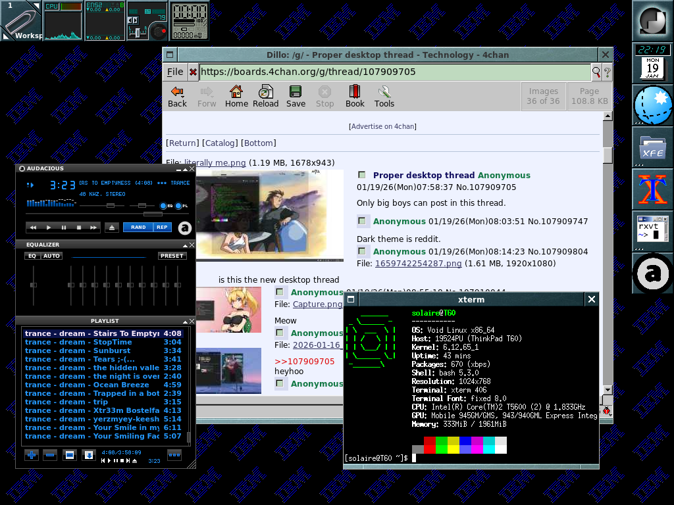Click the [Catalog] link
The height and width of the screenshot is (505, 674).
coord(220,143)
